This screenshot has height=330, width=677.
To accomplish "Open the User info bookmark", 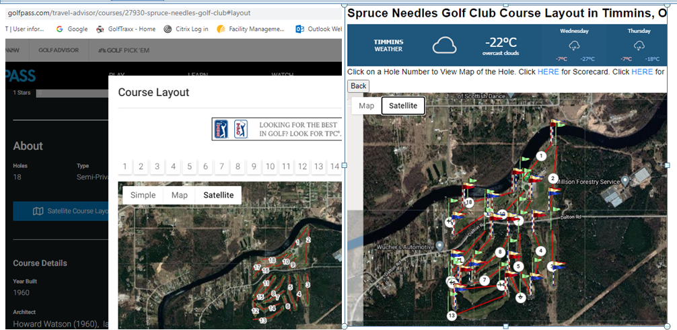I will [25, 29].
